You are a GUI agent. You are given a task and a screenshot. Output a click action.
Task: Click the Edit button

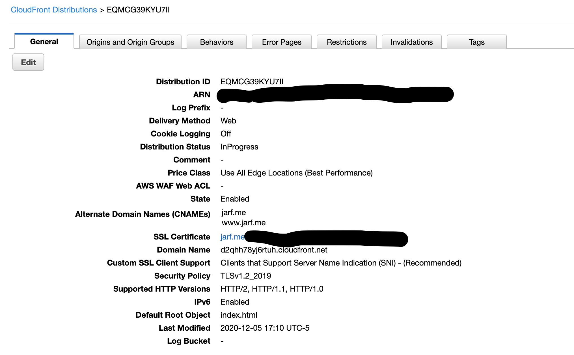(28, 62)
